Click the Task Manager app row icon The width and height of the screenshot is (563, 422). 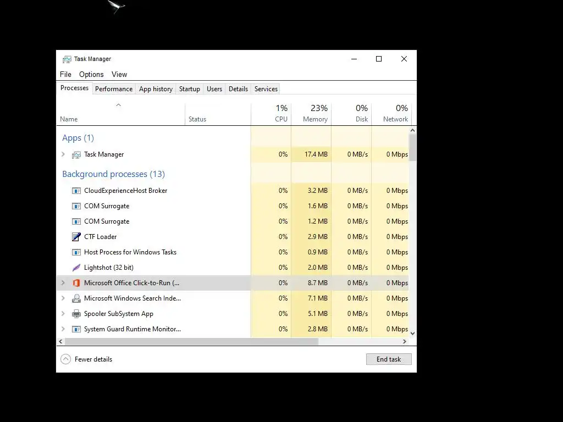[x=76, y=154]
